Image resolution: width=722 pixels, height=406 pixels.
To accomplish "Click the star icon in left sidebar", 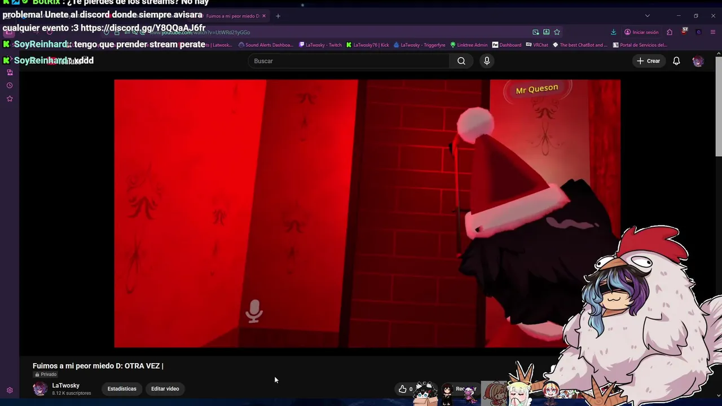I will 10,99.
